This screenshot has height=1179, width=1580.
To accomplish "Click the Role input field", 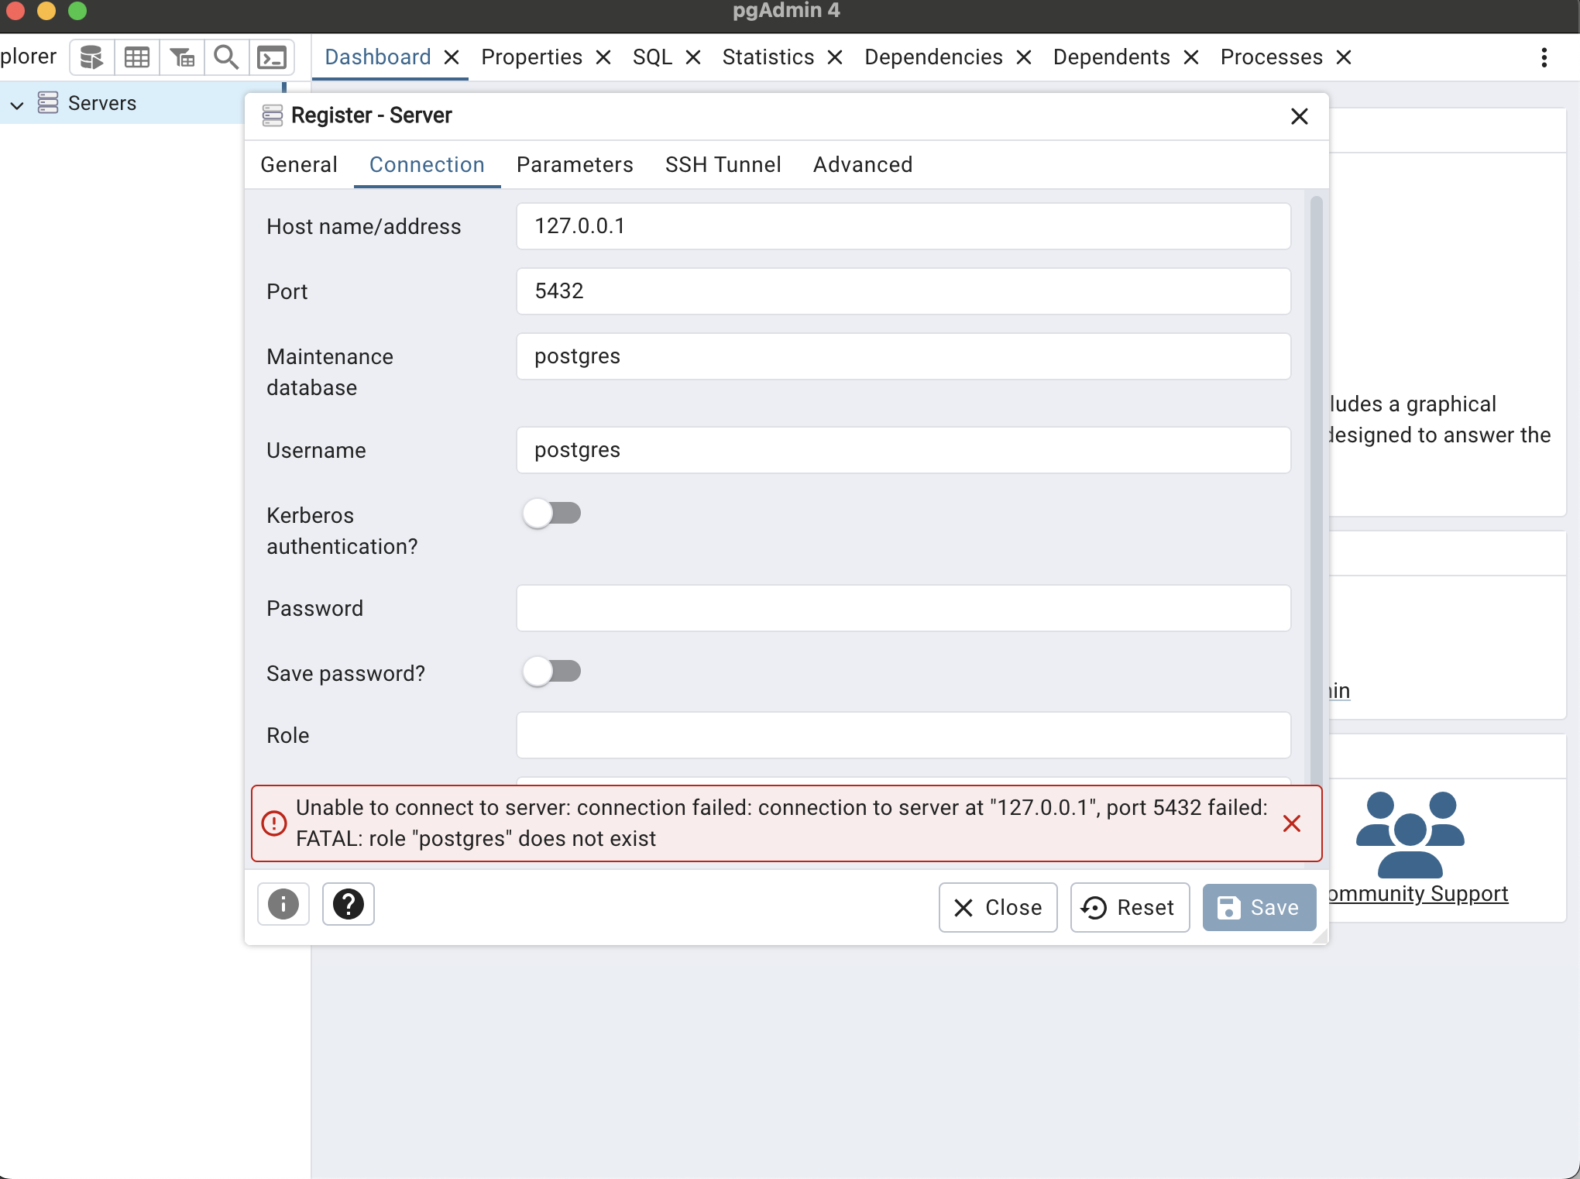I will tap(904, 735).
